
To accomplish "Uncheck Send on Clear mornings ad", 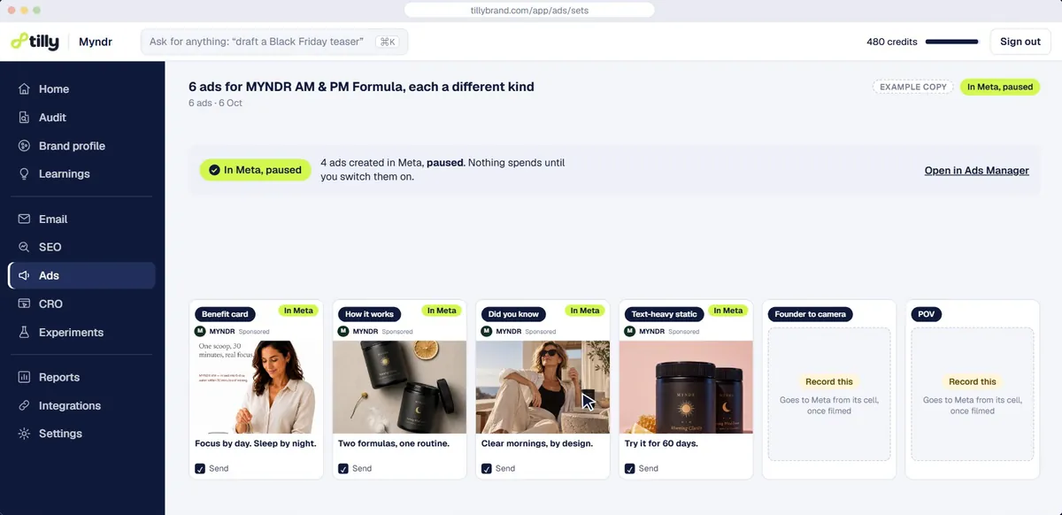I will tap(487, 468).
